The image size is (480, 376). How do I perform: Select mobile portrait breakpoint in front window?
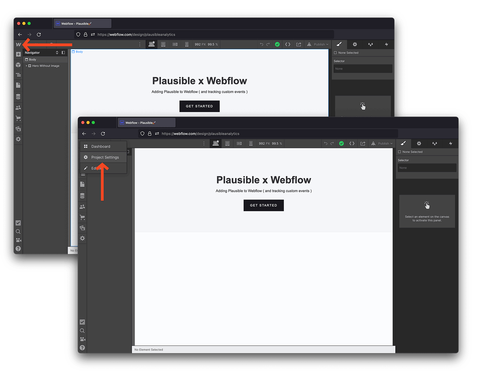251,144
